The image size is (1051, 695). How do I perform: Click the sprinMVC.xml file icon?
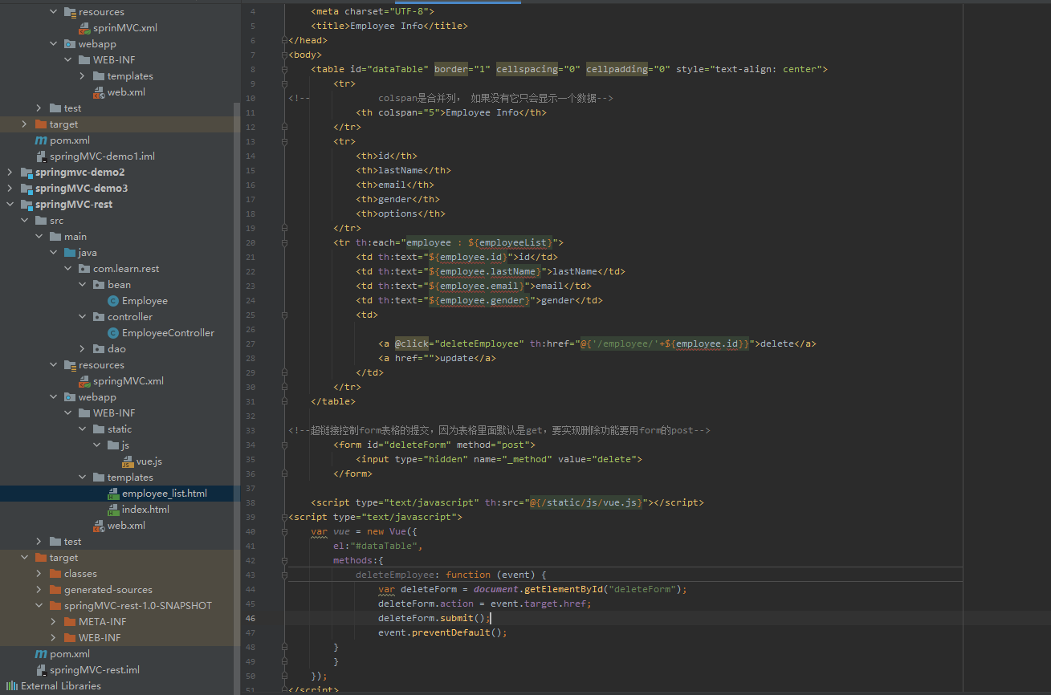84,28
